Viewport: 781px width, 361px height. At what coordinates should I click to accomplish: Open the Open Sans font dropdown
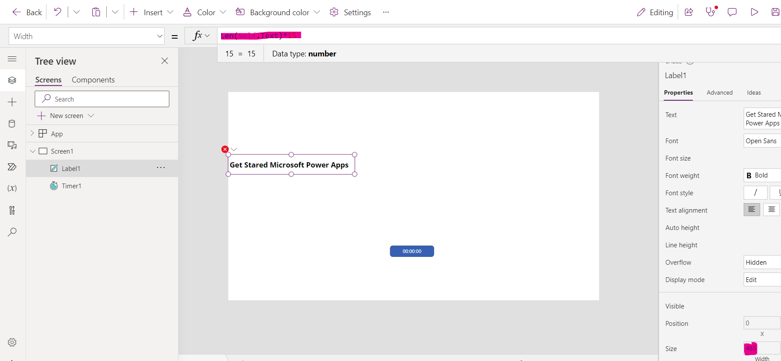tap(762, 141)
